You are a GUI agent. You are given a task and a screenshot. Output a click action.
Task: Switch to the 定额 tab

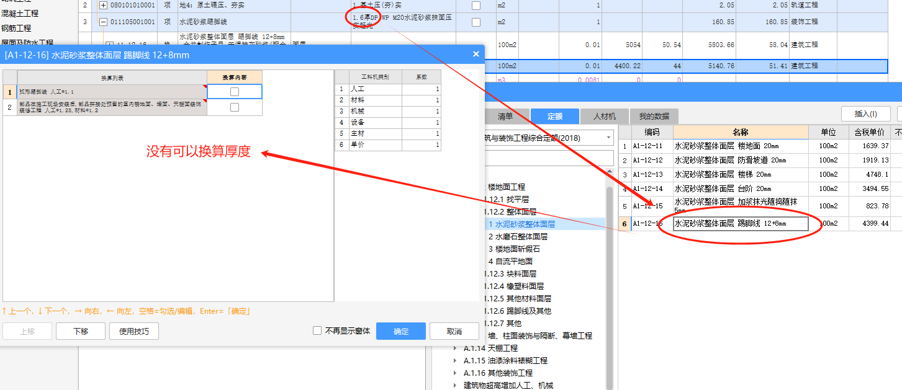point(555,116)
